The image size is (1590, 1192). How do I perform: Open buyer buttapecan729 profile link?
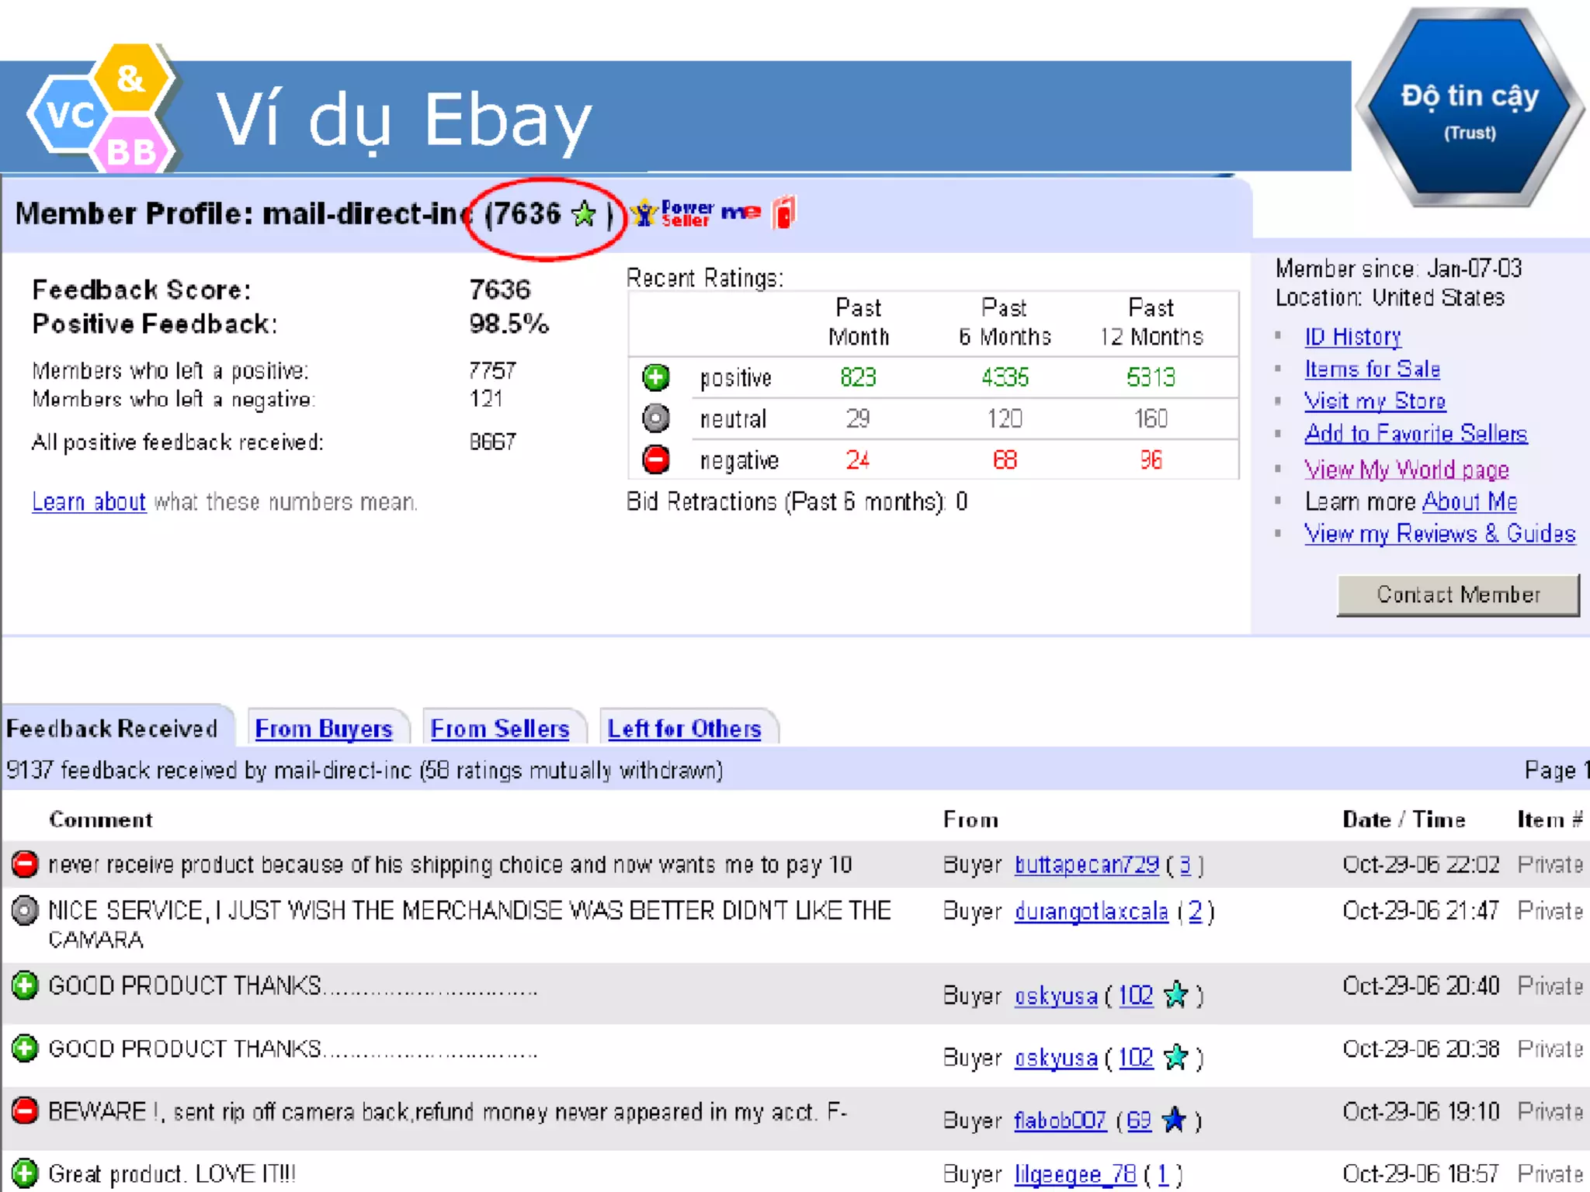[1086, 865]
